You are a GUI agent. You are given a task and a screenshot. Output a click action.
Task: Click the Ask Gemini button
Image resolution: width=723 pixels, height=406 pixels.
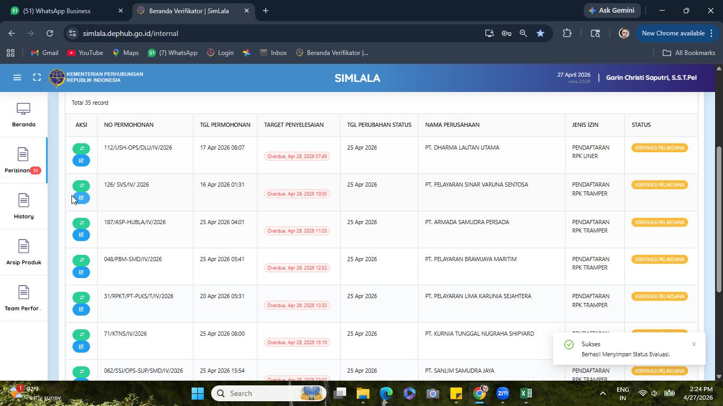(x=612, y=11)
